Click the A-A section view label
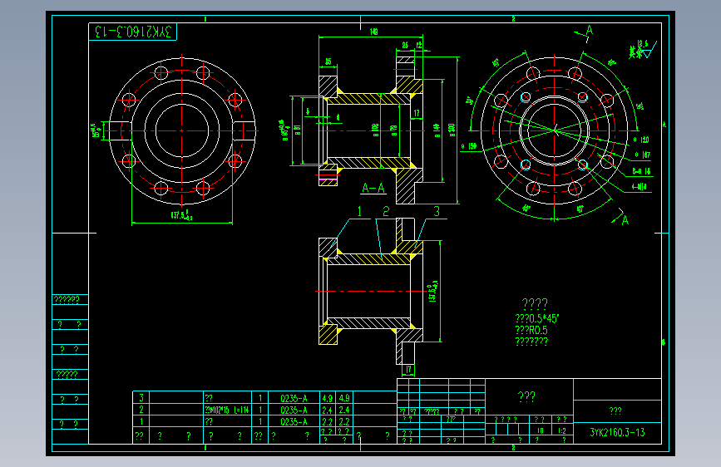This screenshot has width=721, height=467. coord(373,188)
